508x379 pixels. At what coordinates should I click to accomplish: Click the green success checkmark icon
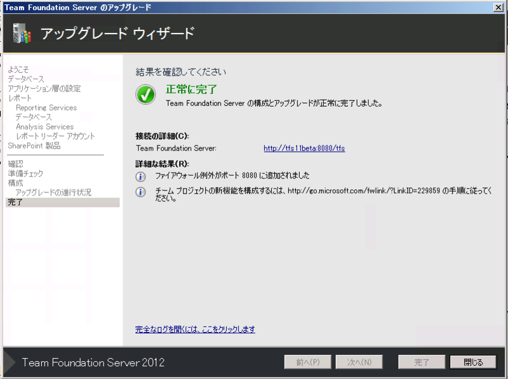tap(145, 95)
